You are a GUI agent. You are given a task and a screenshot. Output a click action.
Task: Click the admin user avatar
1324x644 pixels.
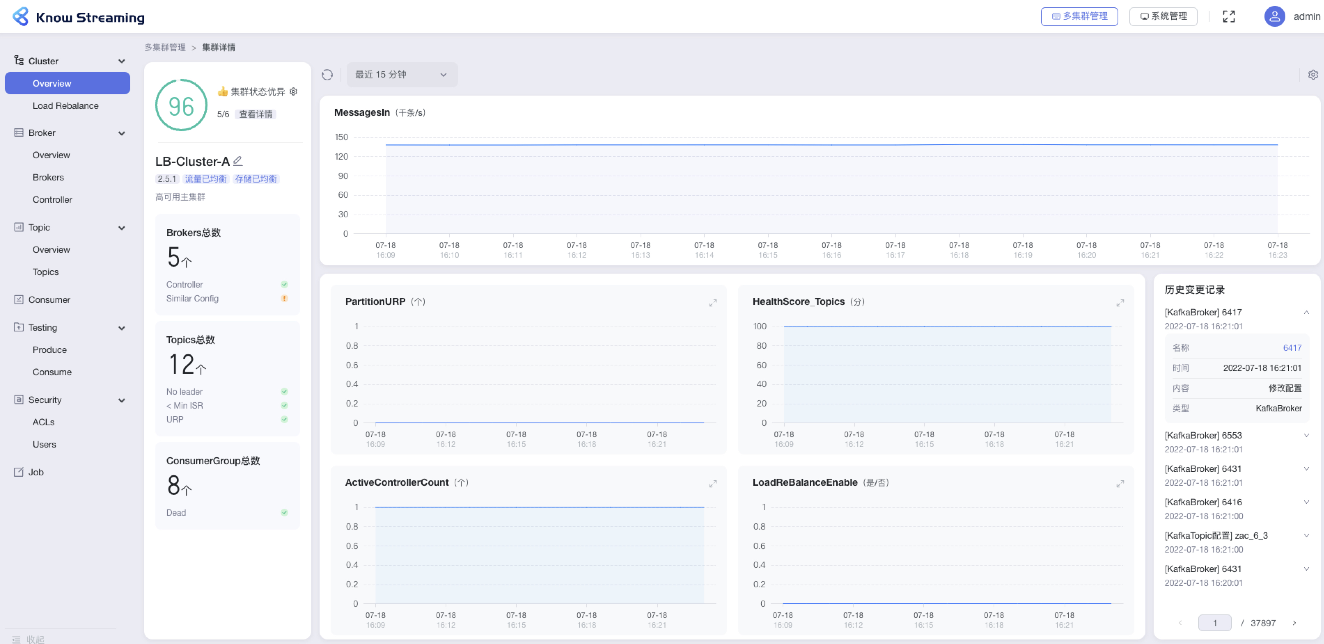1274,16
